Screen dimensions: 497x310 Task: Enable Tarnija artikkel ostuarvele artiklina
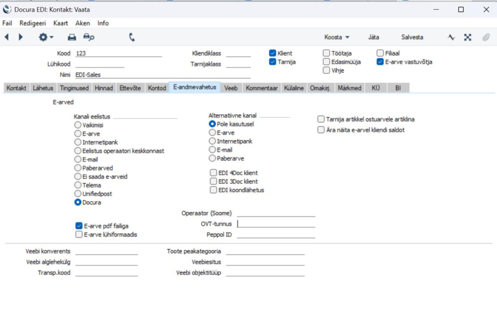(321, 119)
